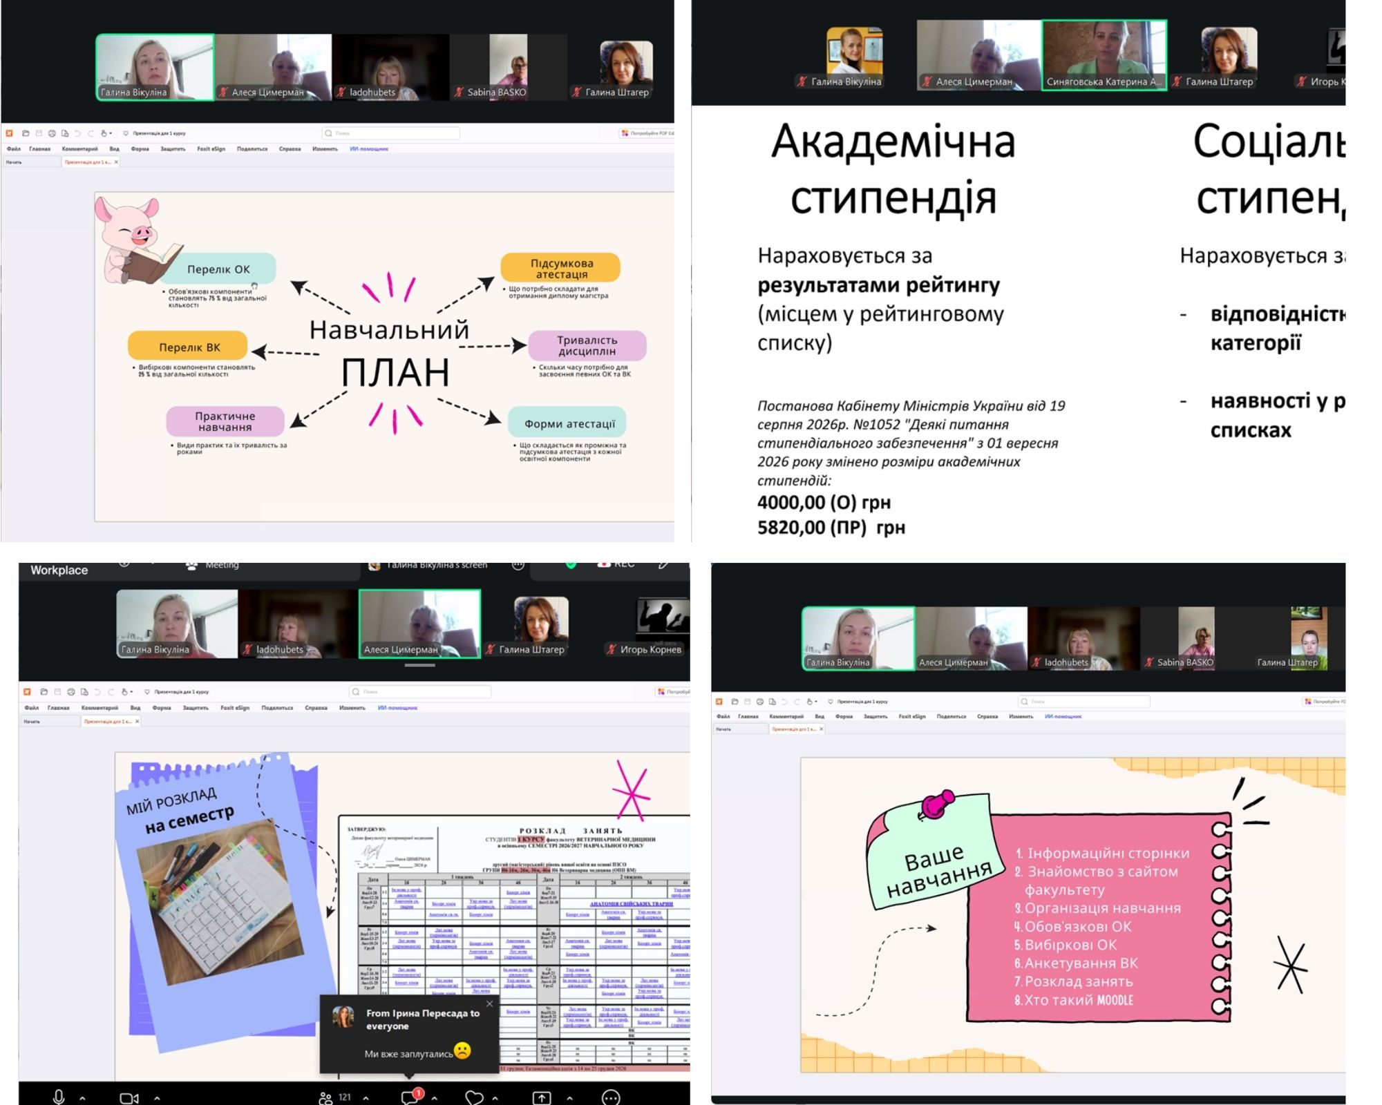Expand the arrow next to the microphone icon
The image size is (1382, 1105).
(x=82, y=1097)
